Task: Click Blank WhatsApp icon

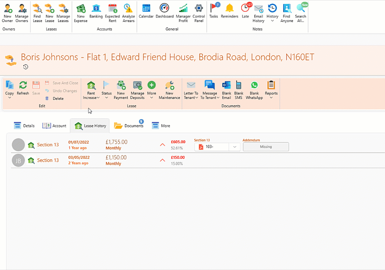Action: [x=254, y=85]
